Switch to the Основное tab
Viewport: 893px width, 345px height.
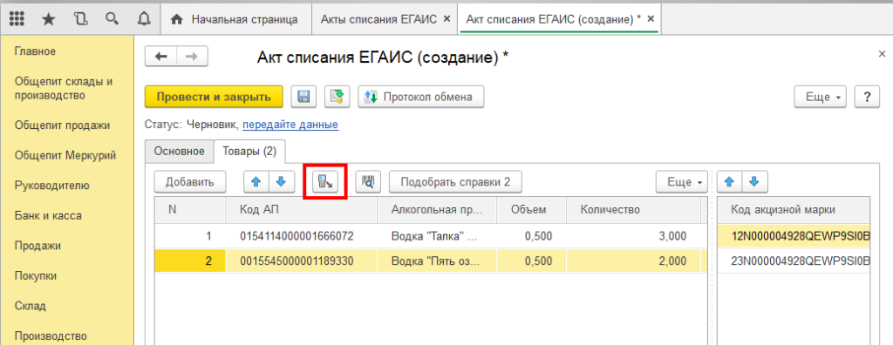[x=179, y=151]
